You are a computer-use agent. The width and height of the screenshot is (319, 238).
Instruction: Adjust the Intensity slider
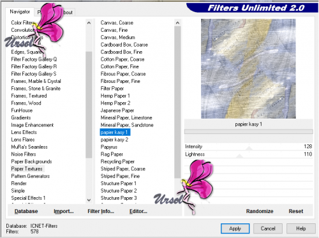coord(248,147)
